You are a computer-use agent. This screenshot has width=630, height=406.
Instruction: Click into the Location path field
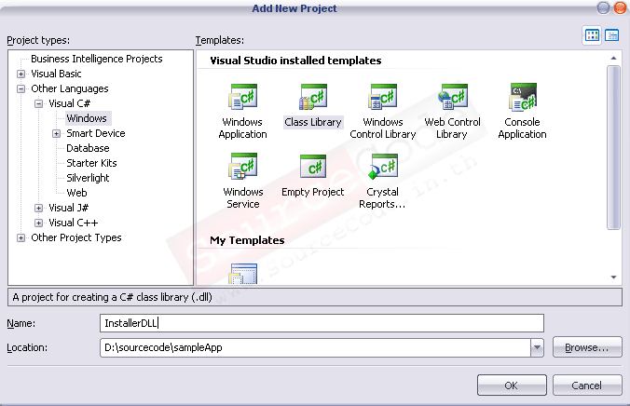pyautogui.click(x=315, y=347)
